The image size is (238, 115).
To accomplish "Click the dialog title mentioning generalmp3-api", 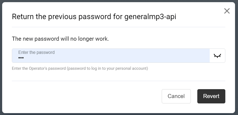I will tap(96, 17).
